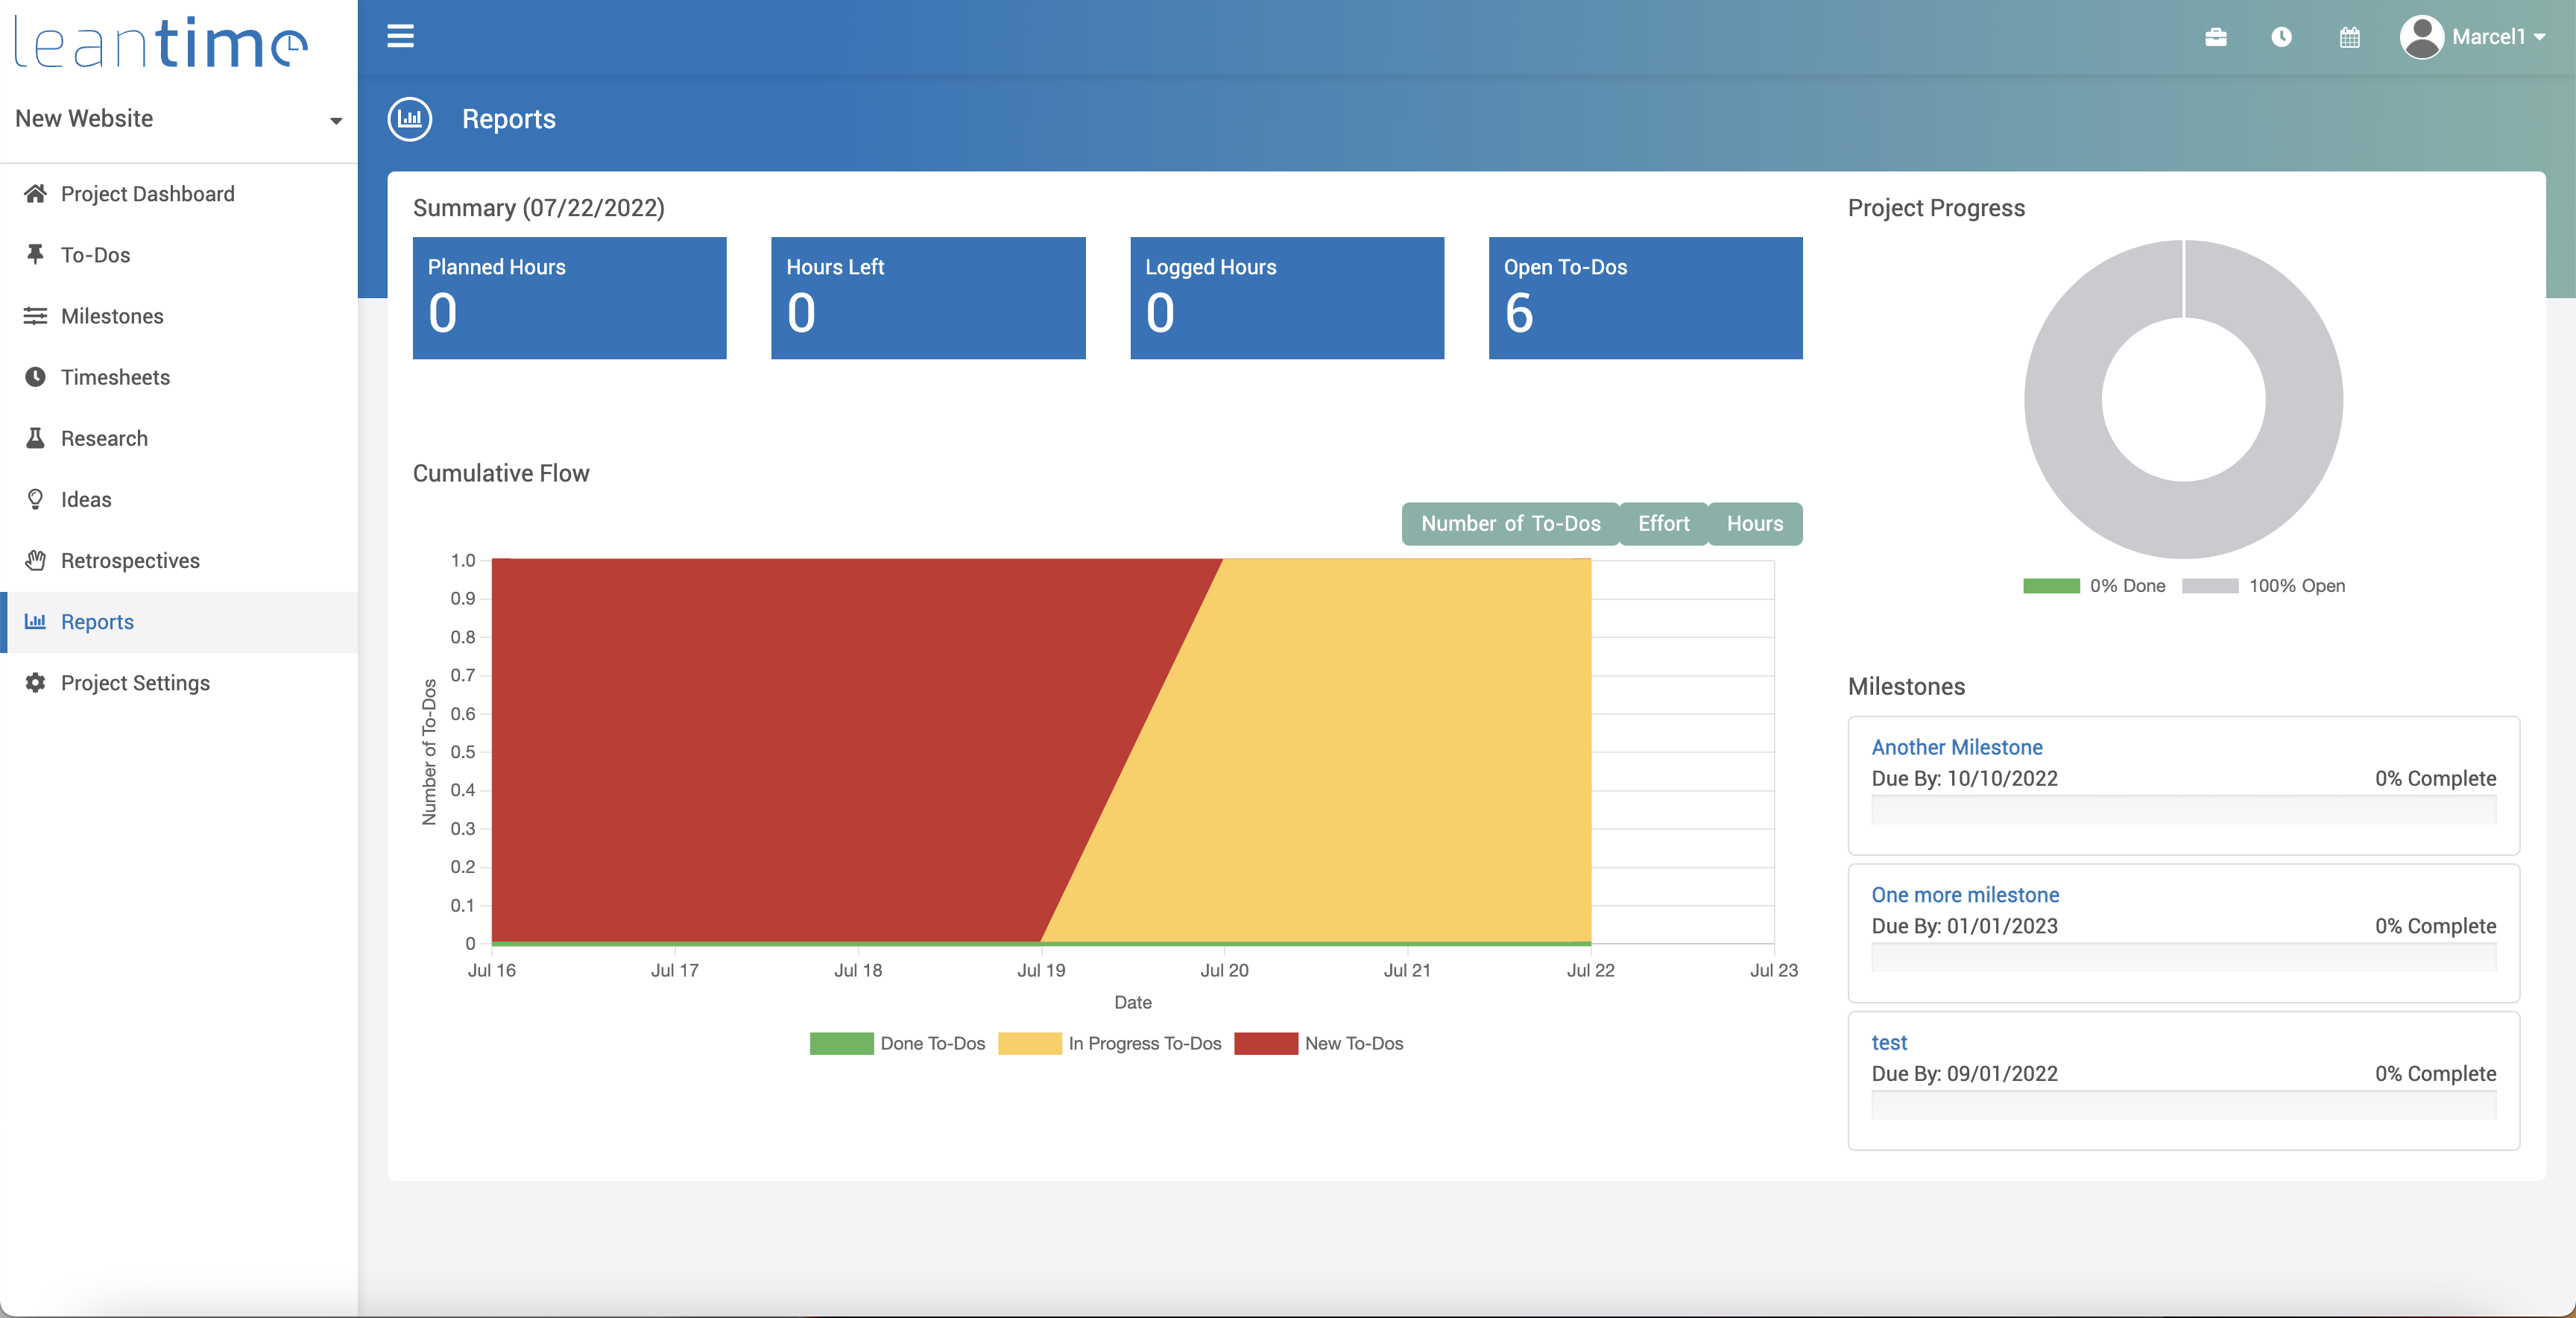Click the Reports chart icon in page header
Viewport: 2576px width, 1318px height.
point(410,119)
